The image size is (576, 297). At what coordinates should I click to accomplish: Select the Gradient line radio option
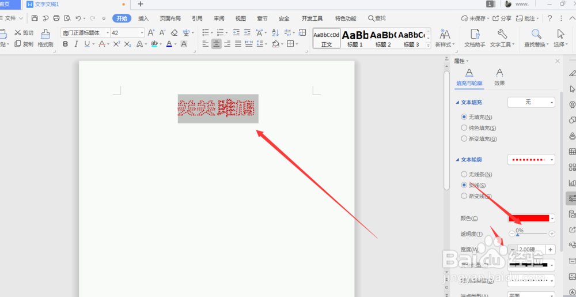pyautogui.click(x=464, y=196)
